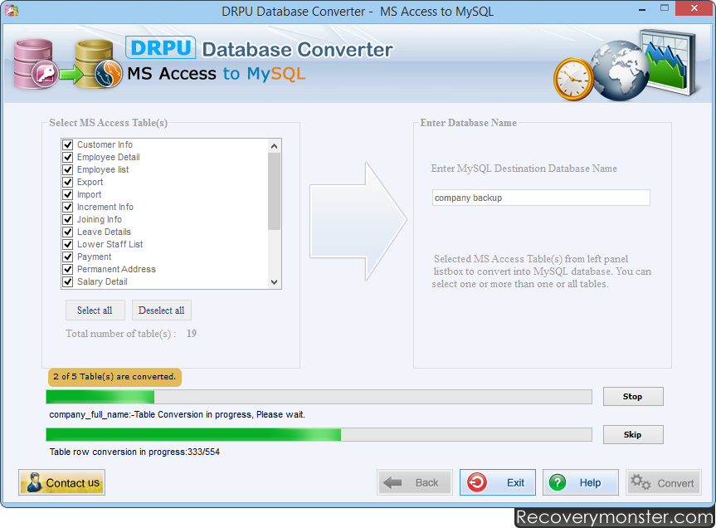Toggle the Leave Details checkbox
This screenshot has height=528, width=716.
pos(67,232)
